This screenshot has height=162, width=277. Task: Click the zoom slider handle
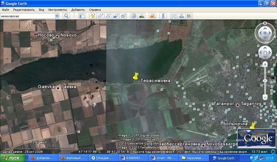265,81
